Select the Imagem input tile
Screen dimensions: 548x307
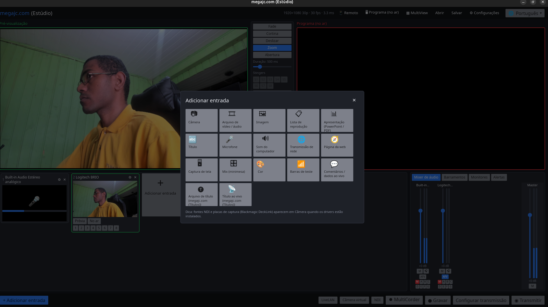(x=269, y=120)
